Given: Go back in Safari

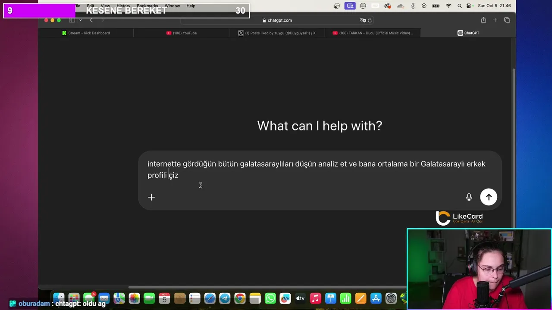Looking at the screenshot, I should coord(91,20).
